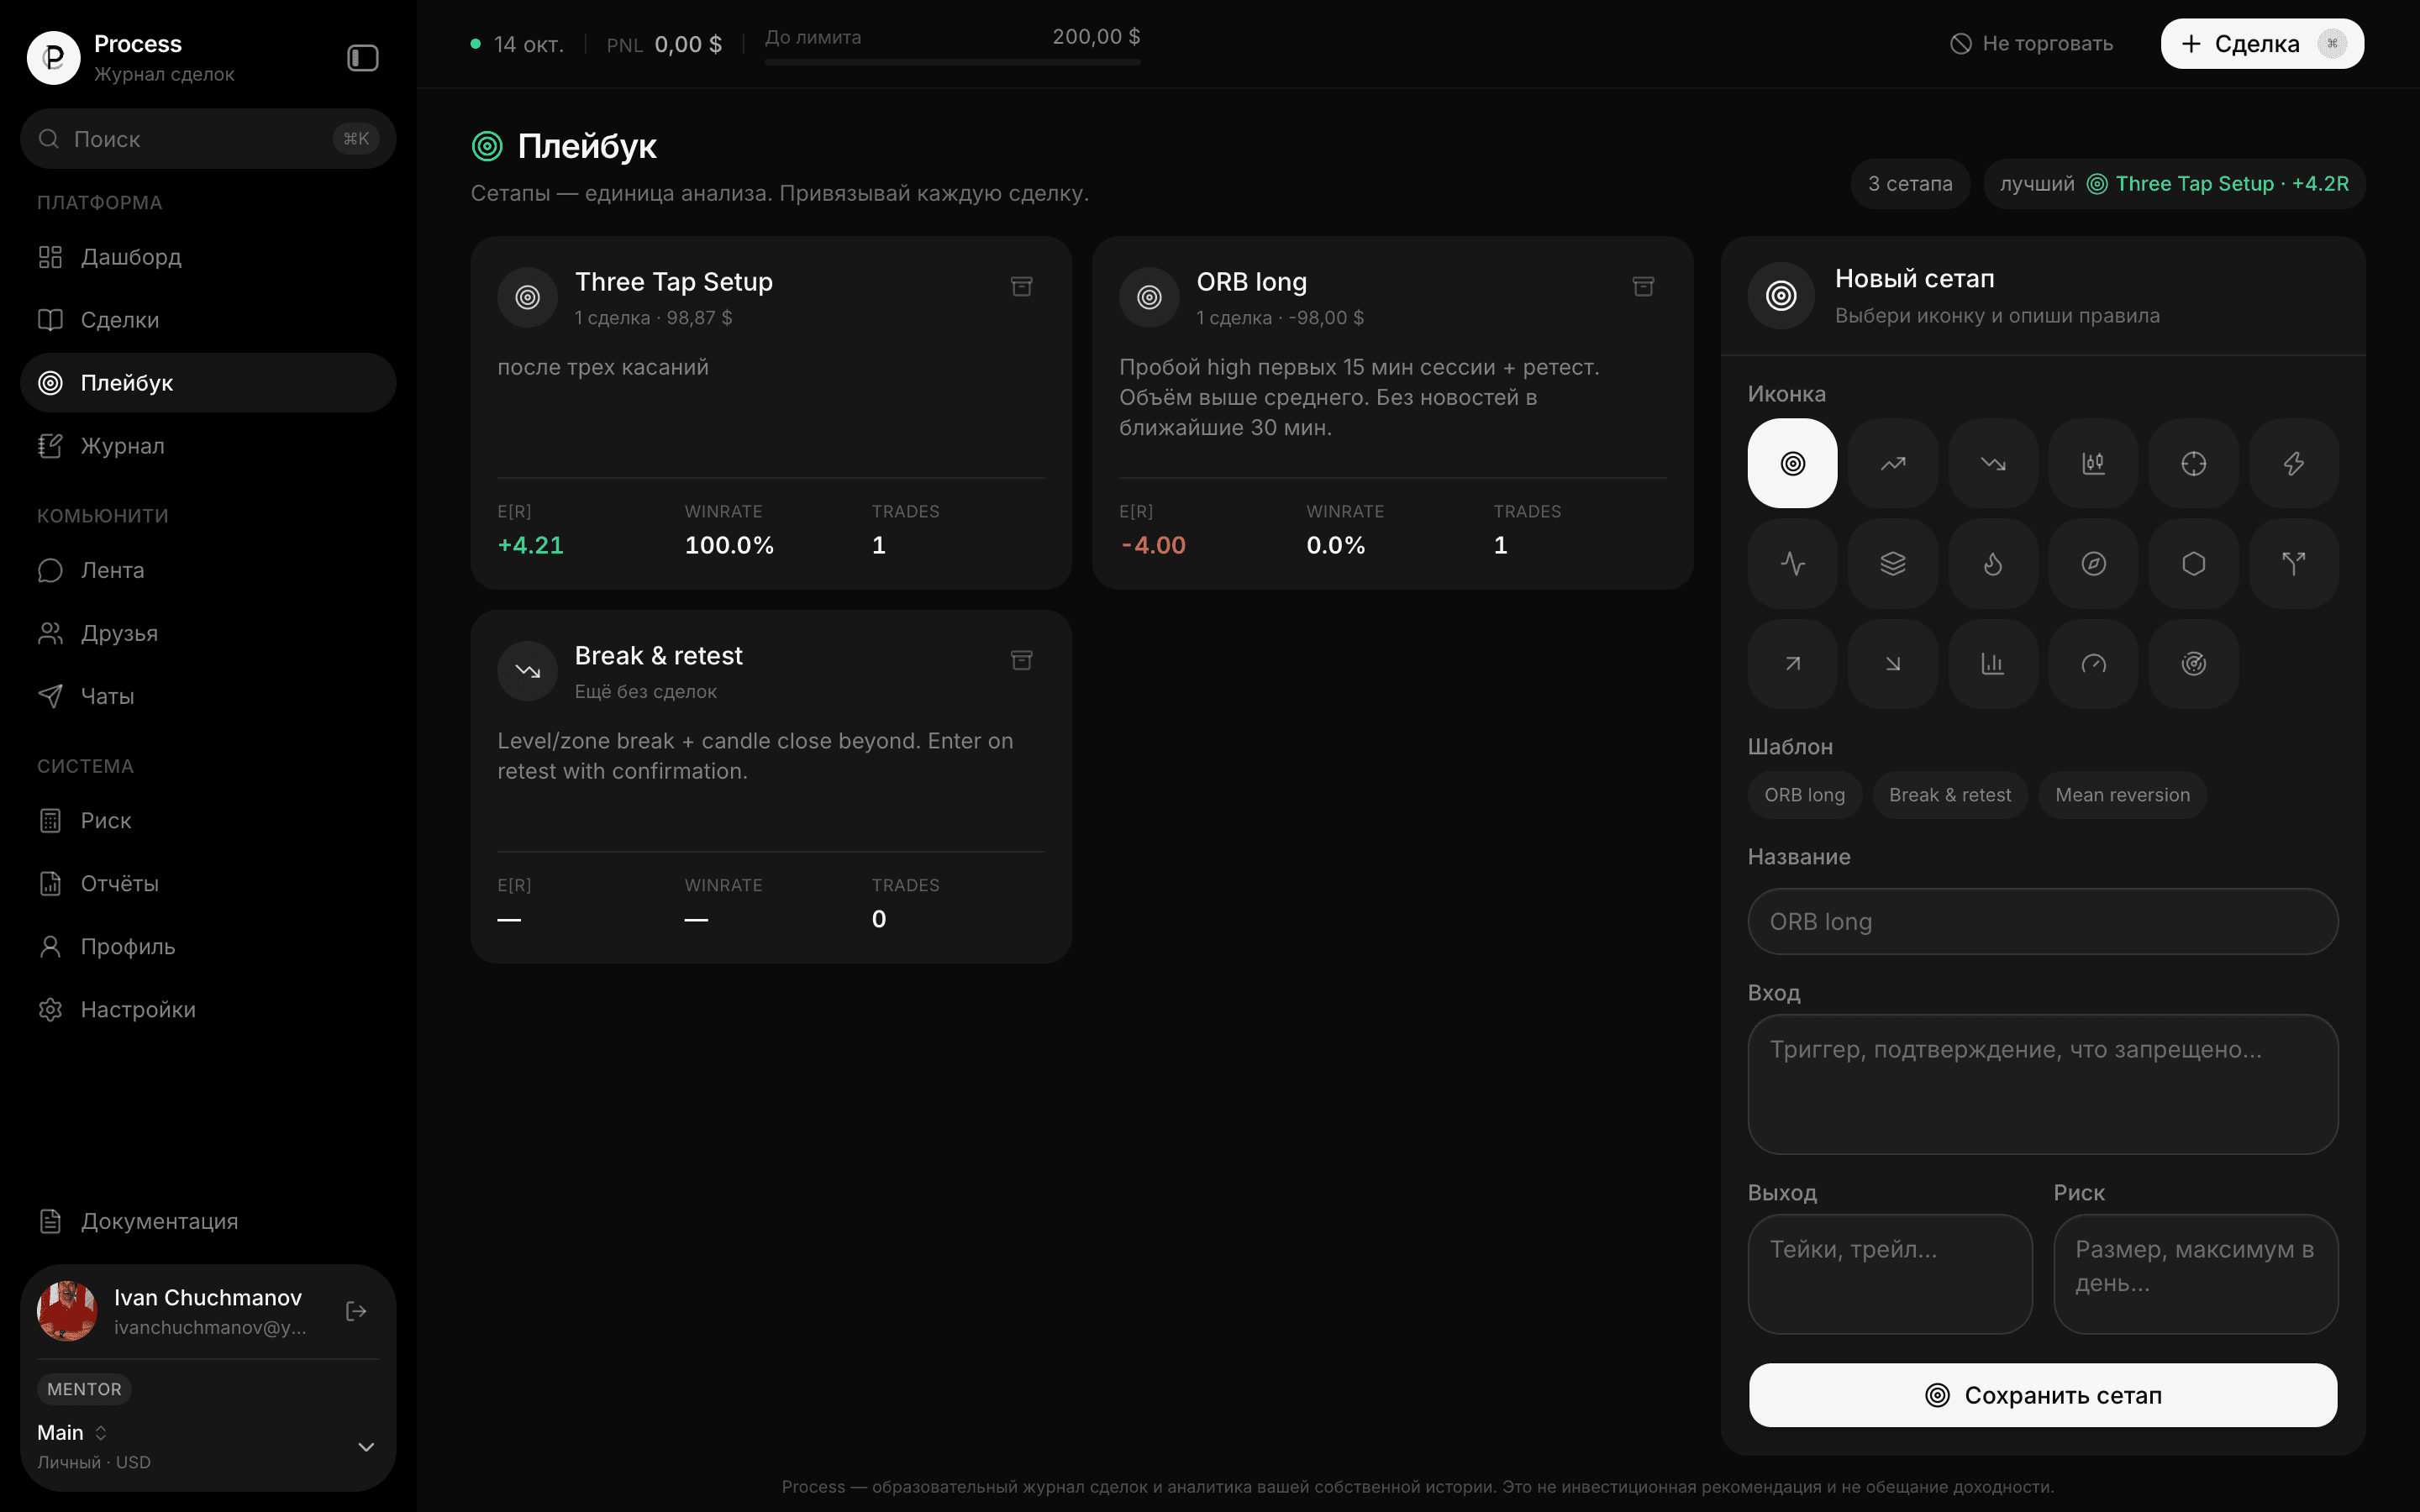Image resolution: width=2420 pixels, height=1512 pixels.
Task: Open Настройки from the sidebar
Action: click(208, 1010)
